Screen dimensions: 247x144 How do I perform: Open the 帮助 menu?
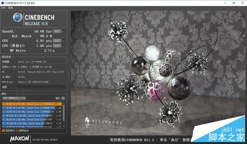pos(10,8)
